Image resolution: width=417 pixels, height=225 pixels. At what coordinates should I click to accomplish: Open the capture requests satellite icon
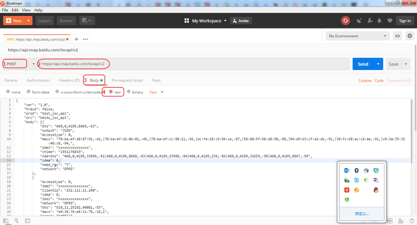[x=359, y=21]
